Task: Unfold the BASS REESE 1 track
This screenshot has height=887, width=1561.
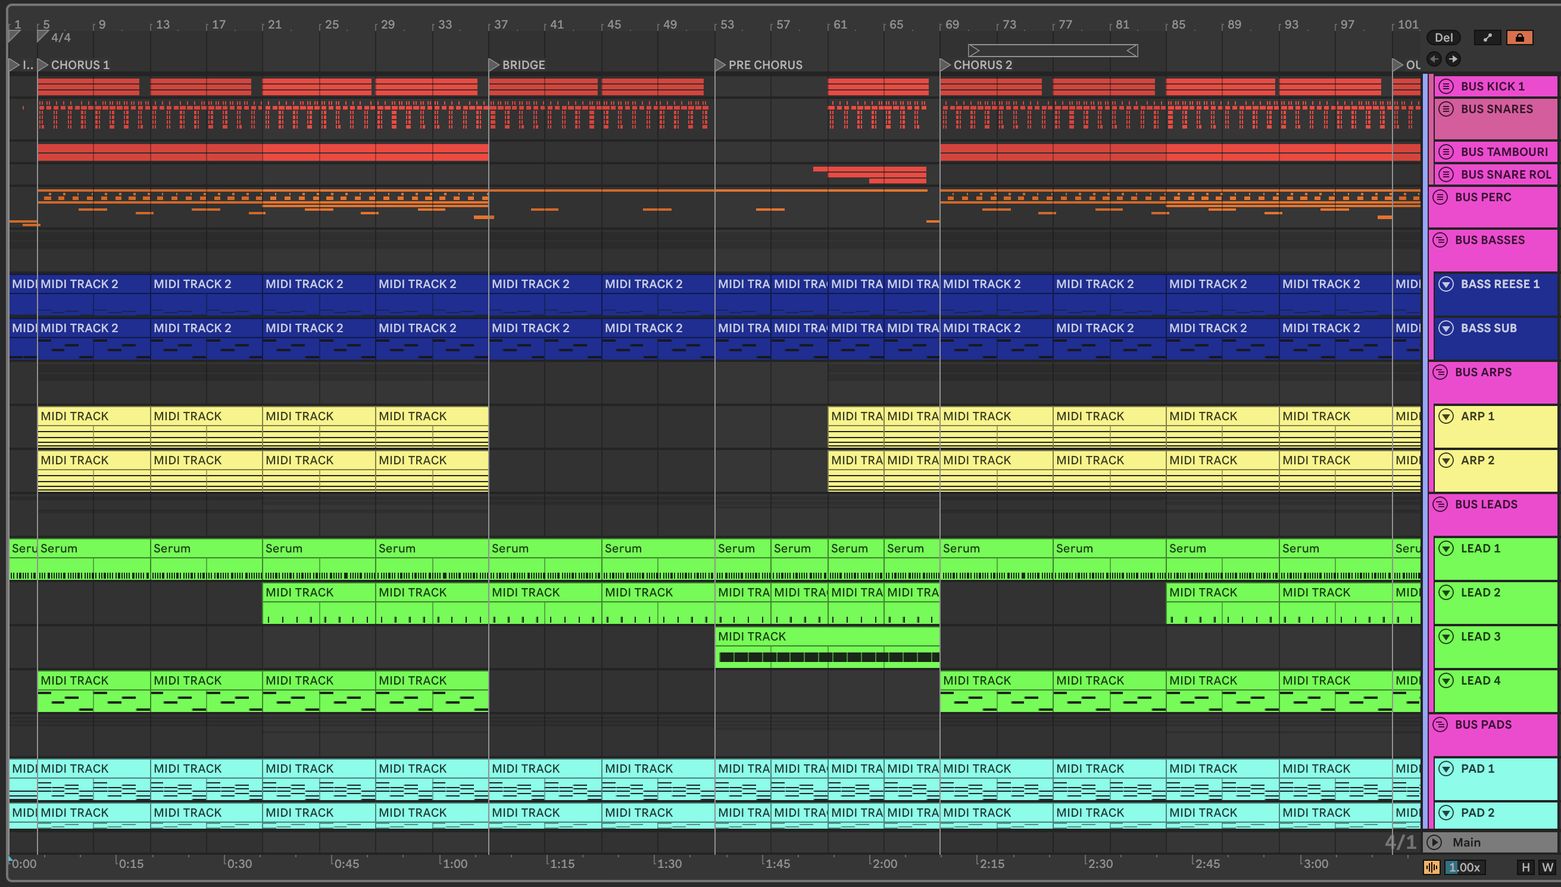Action: click(x=1446, y=284)
